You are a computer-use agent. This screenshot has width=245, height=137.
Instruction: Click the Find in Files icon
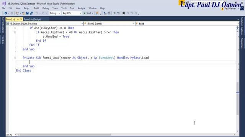coord(97,13)
